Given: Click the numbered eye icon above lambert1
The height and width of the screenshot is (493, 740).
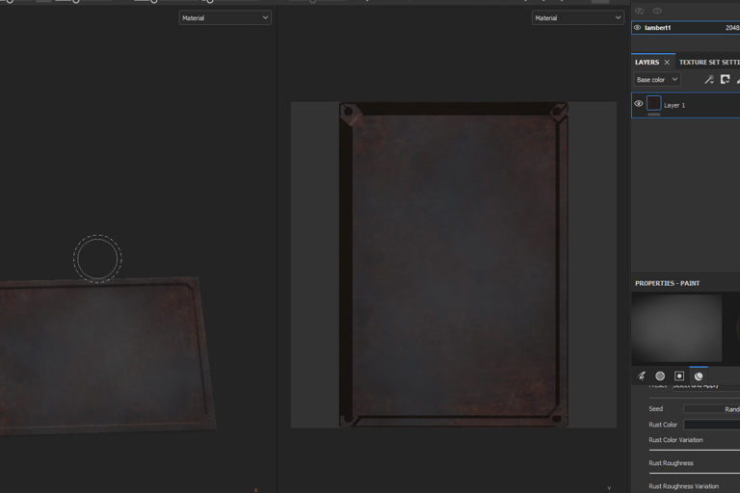Looking at the screenshot, I should point(657,11).
